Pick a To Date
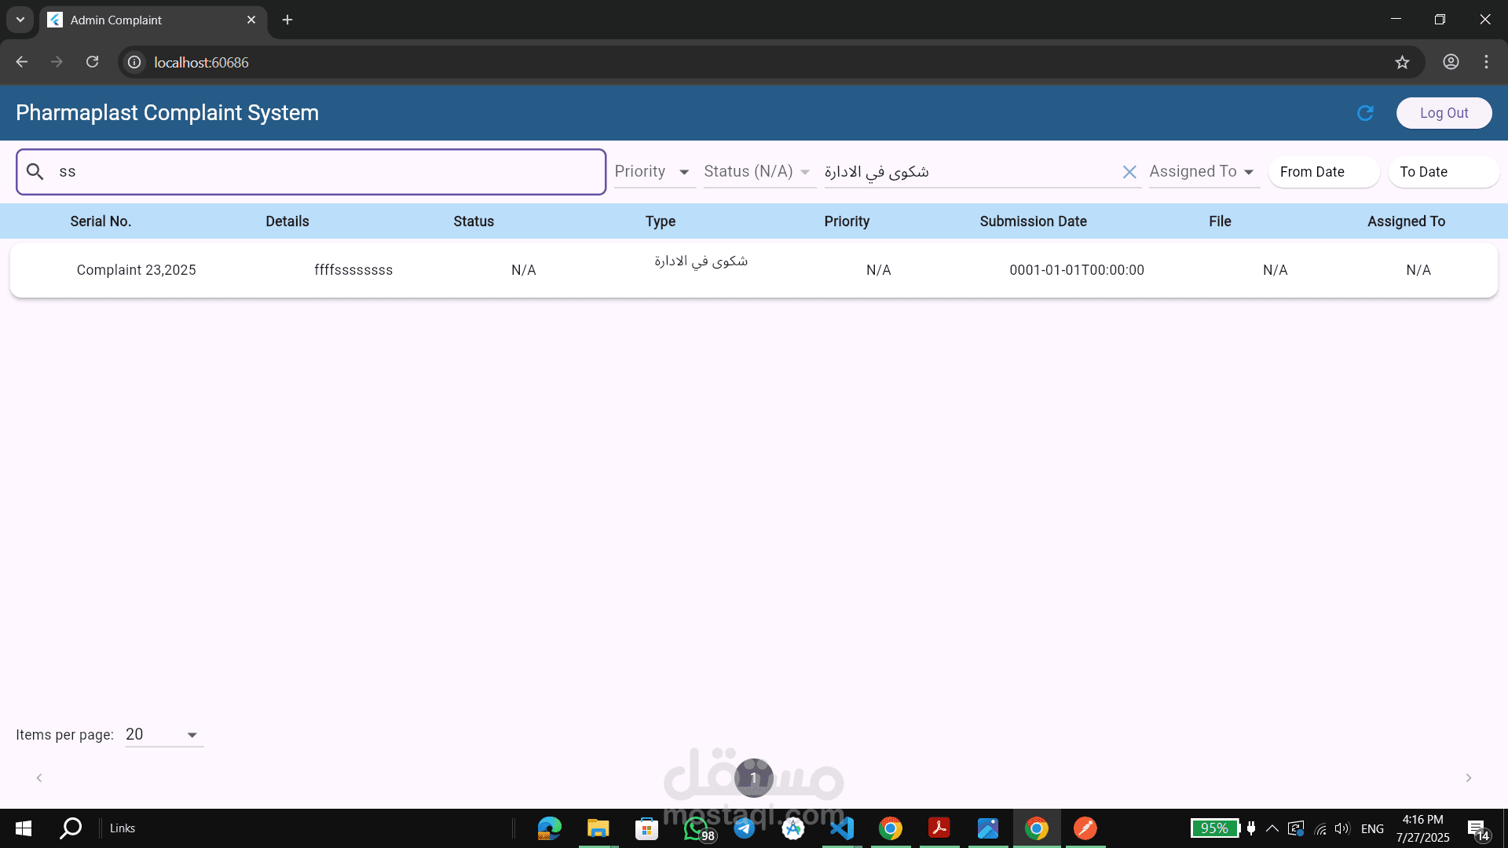 point(1444,172)
